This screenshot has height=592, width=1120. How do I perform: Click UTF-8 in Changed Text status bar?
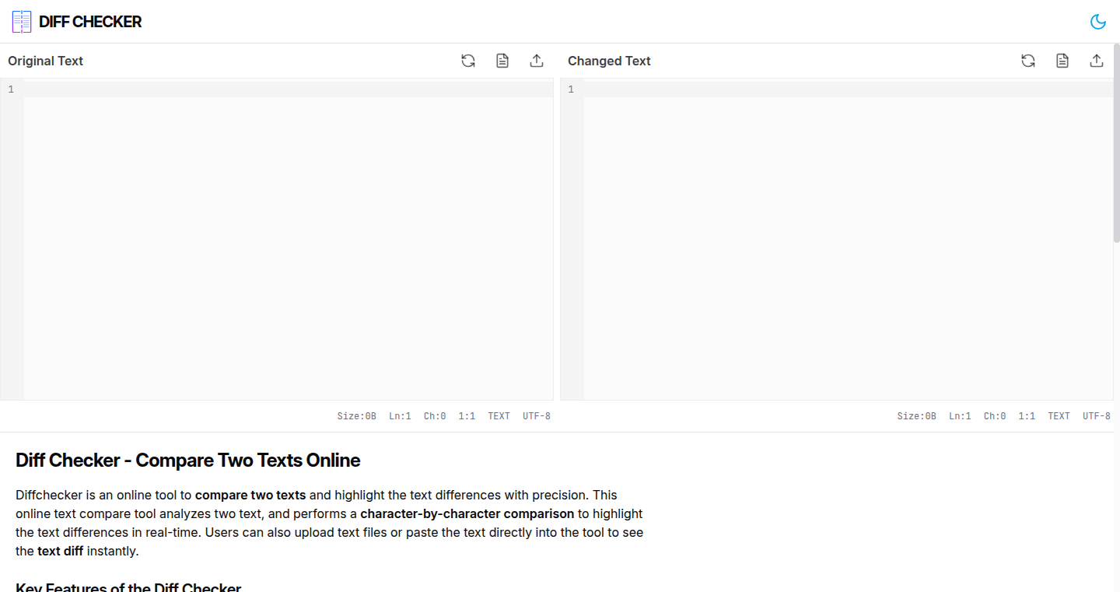1097,416
